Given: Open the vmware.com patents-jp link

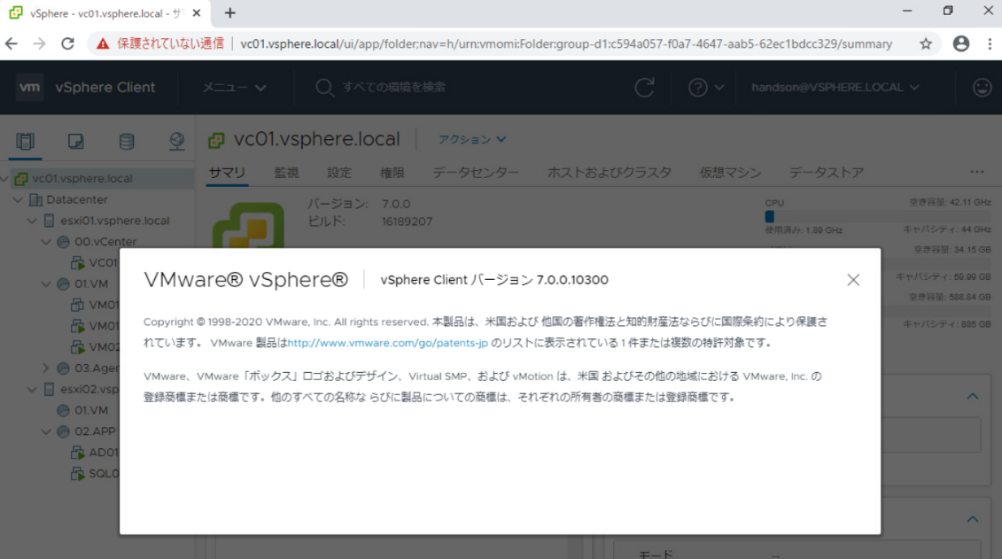Looking at the screenshot, I should (x=387, y=343).
